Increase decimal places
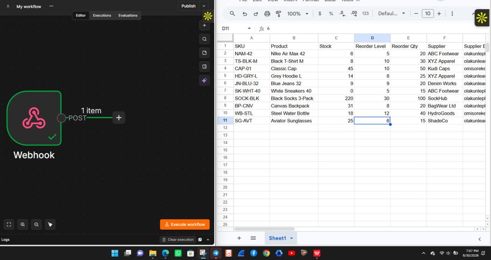 pyautogui.click(x=354, y=13)
